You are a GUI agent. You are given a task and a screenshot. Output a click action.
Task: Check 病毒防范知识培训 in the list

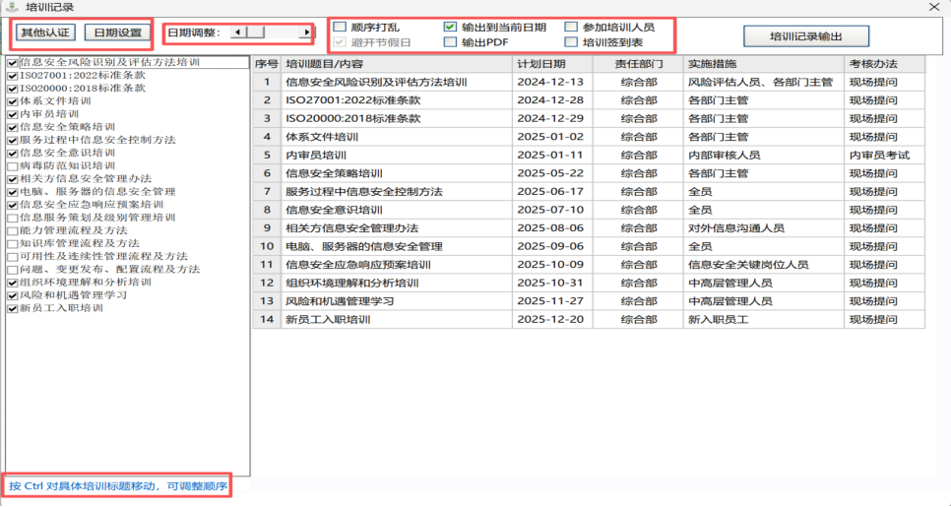click(12, 165)
